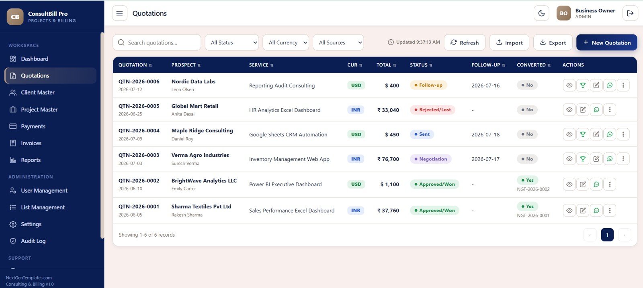View quotation QTN-2026-0003 with the eye icon
This screenshot has width=643, height=288.
pyautogui.click(x=569, y=159)
